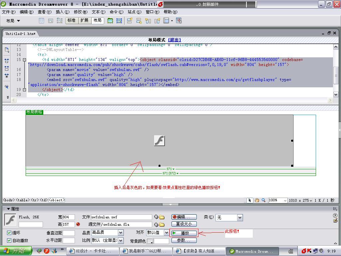Click the Insert Row Above icon
Viewport: 341px width, 256px height.
point(130,21)
